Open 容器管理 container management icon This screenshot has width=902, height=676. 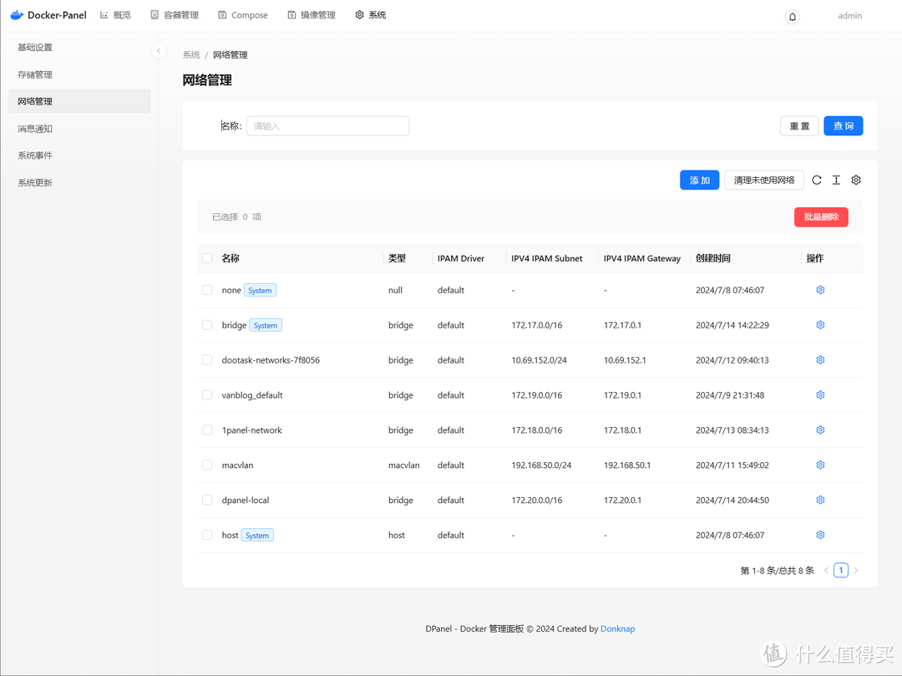coord(155,14)
